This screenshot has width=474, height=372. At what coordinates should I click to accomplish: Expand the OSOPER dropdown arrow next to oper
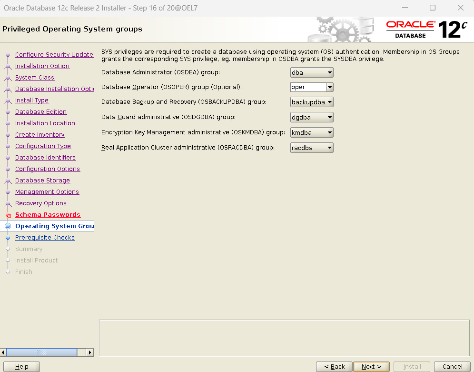[330, 87]
